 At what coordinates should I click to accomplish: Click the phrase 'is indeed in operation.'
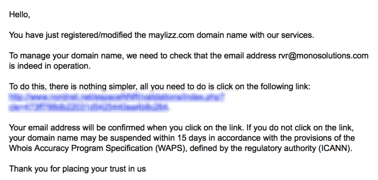pyautogui.click(x=50, y=66)
